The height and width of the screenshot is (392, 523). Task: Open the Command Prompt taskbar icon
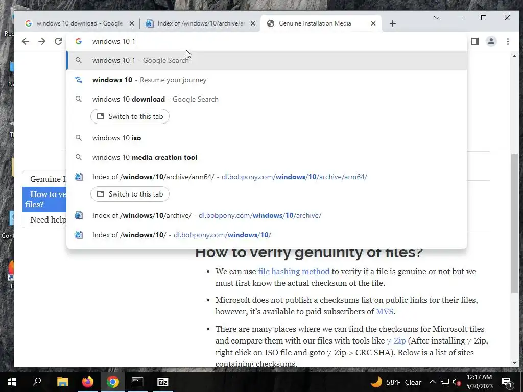click(137, 382)
